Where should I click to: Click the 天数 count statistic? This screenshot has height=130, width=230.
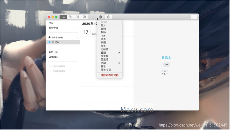[165, 74]
